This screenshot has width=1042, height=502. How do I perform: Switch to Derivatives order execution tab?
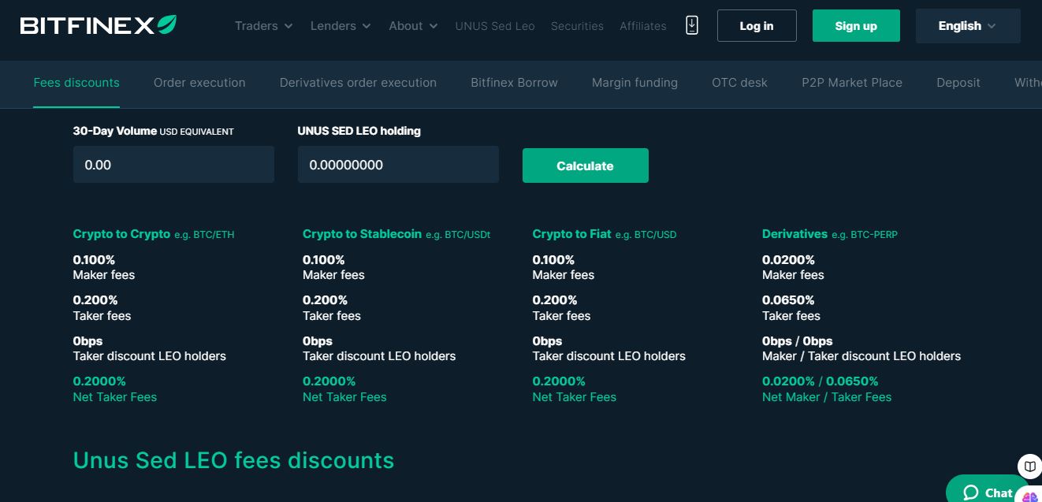[358, 83]
